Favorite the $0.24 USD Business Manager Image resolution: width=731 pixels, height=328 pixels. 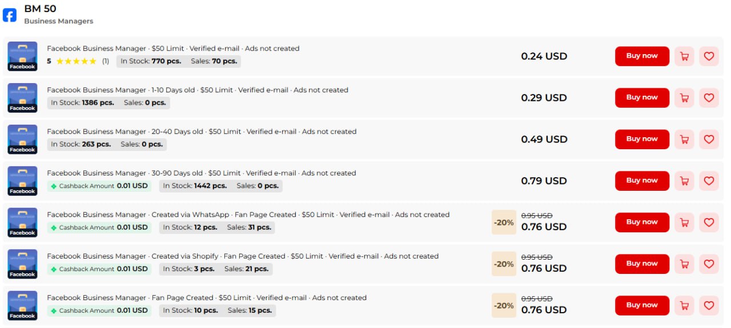(x=709, y=56)
